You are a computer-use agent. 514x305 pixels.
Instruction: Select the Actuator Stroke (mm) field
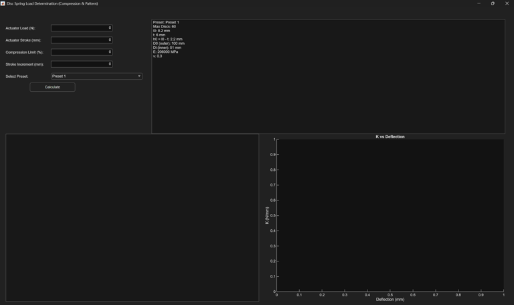[x=82, y=40]
